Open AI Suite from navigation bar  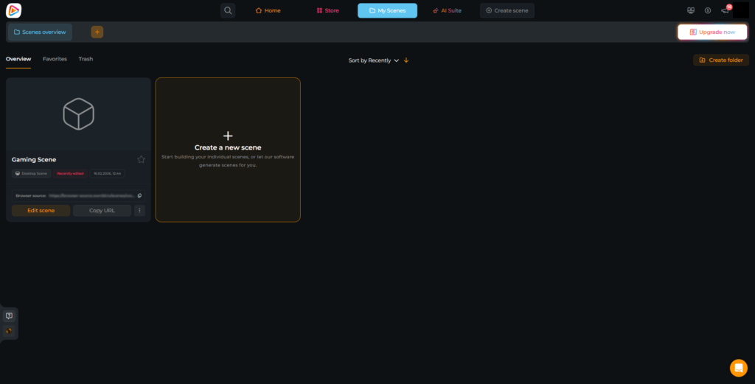(447, 10)
